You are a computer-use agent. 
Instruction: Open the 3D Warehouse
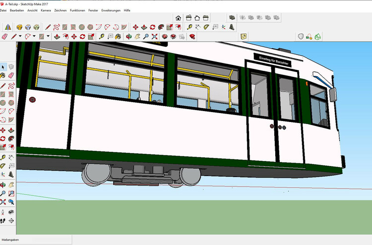tap(164, 37)
